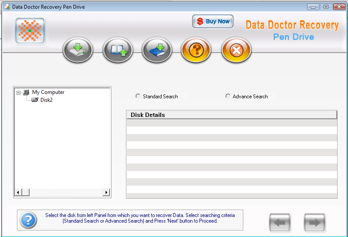Click the blue book with down arrow icon

[157, 50]
